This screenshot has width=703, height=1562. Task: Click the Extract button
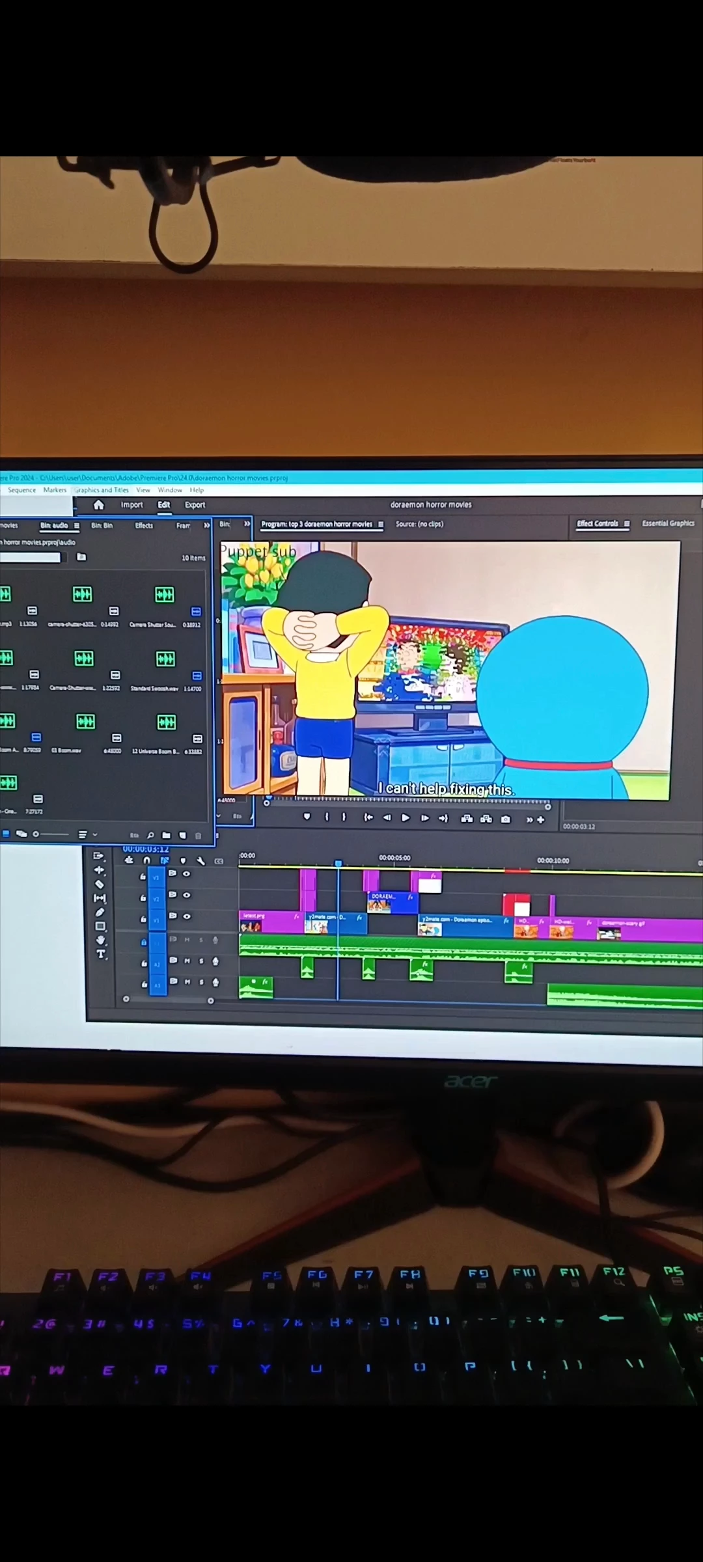486,819
